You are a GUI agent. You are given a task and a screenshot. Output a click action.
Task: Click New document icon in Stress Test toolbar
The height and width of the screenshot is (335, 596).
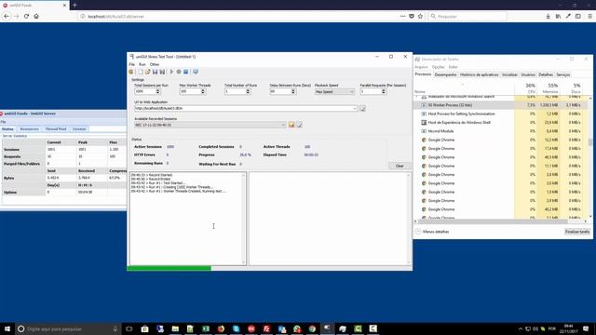coord(141,72)
